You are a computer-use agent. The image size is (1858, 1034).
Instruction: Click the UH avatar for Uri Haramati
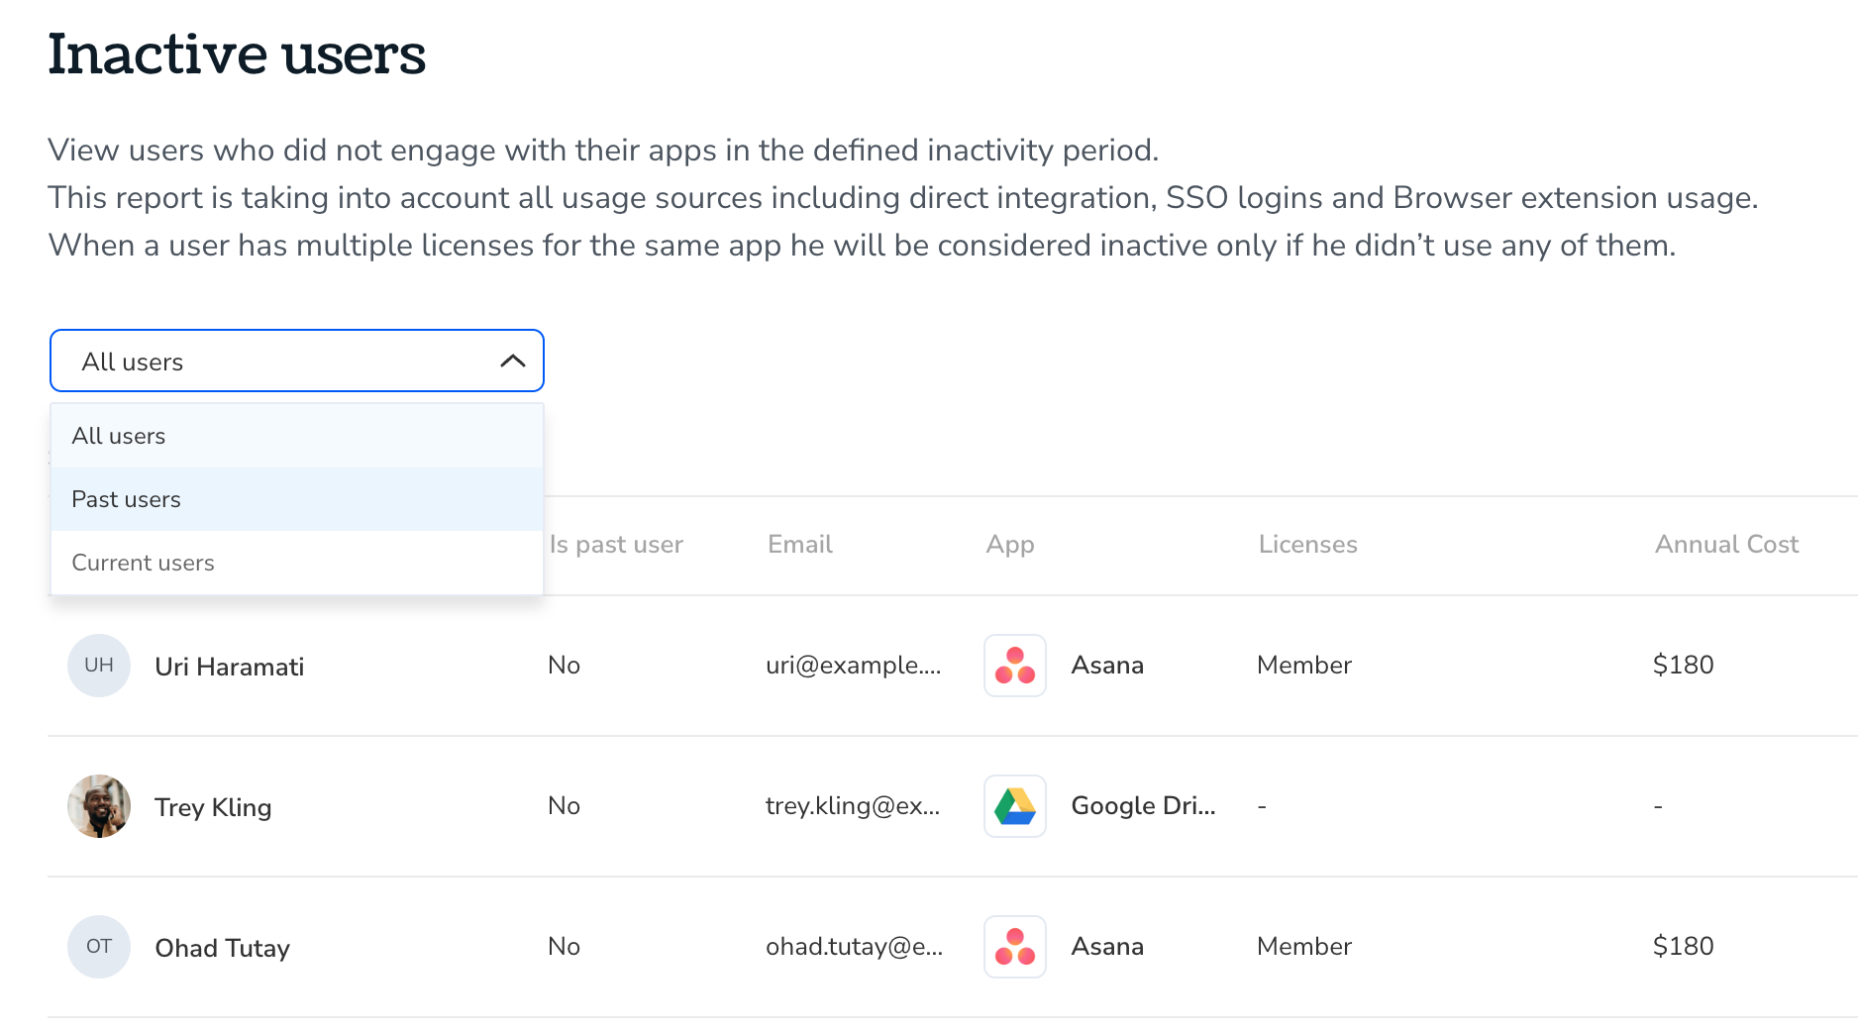99,666
